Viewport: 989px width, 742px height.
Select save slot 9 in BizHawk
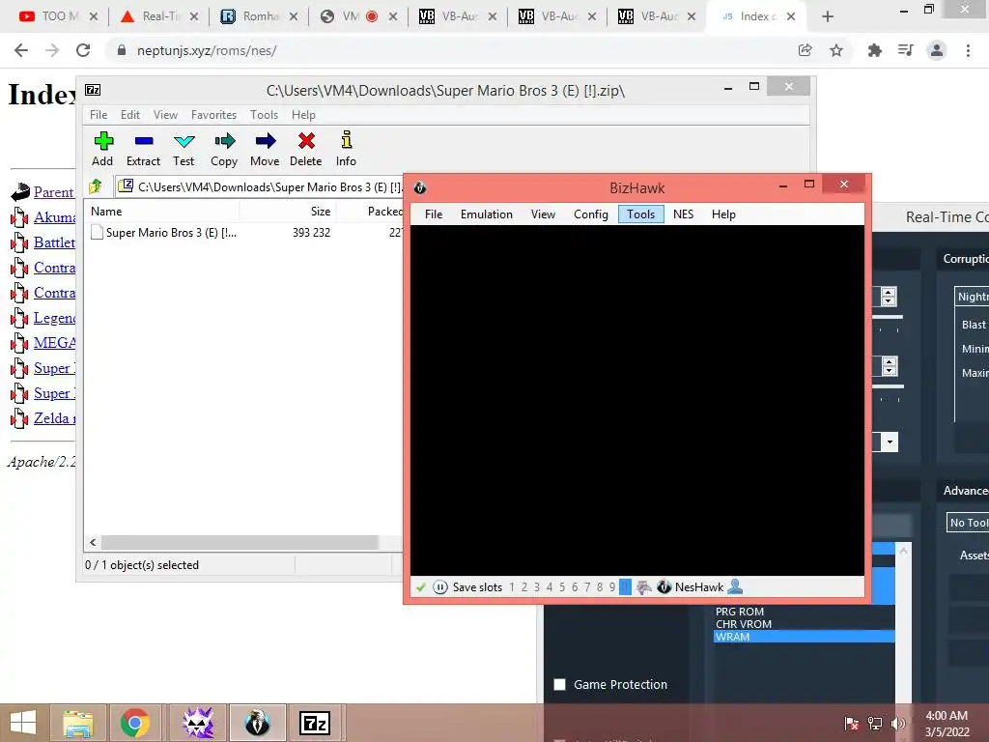(611, 587)
